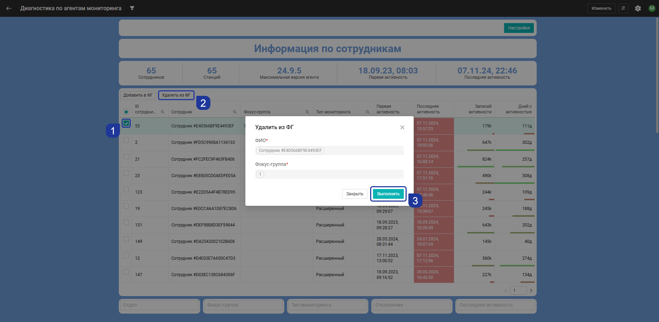The image size is (659, 322).
Task: Check the checkbox for employee ID 149
Action: pyautogui.click(x=126, y=239)
